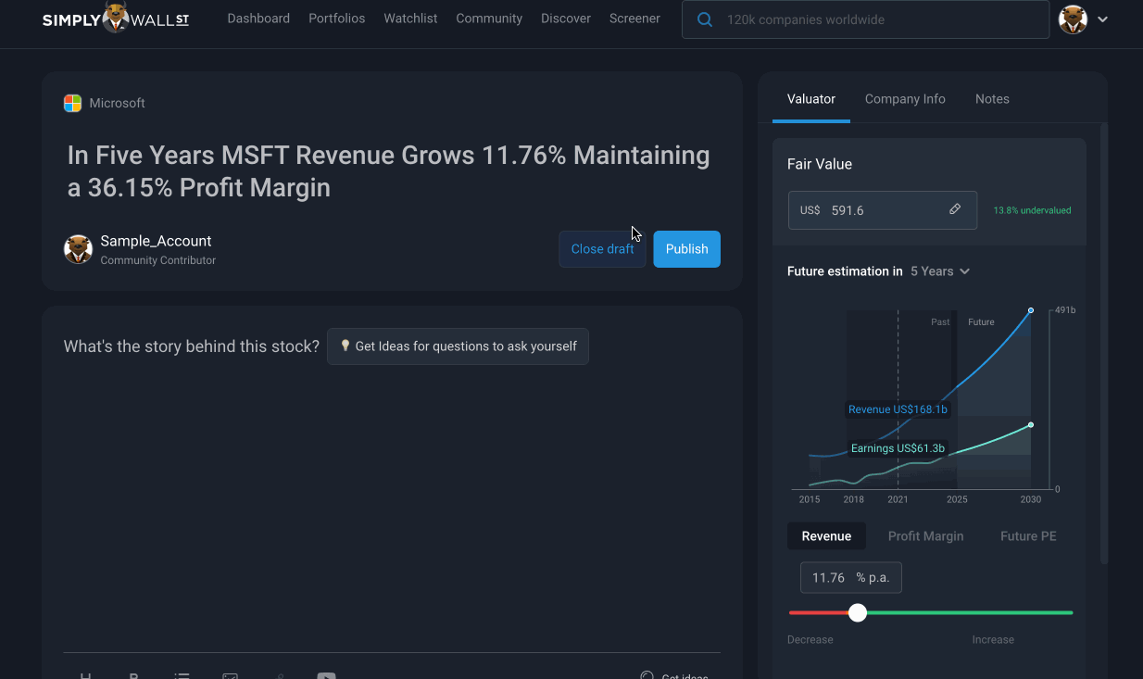The height and width of the screenshot is (679, 1143).
Task: Edit the Fair Value US$ 591.6 field
Action: (883, 210)
